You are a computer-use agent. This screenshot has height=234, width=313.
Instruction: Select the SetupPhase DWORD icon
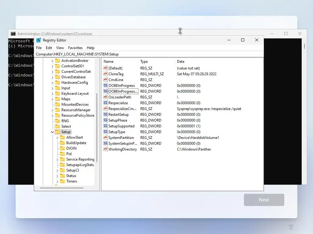[105, 120]
